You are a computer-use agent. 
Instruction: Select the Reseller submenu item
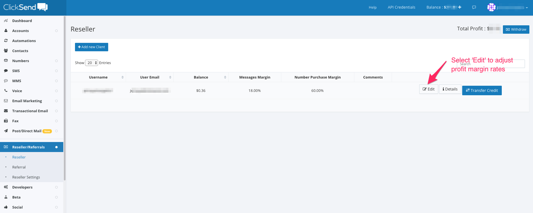point(19,157)
